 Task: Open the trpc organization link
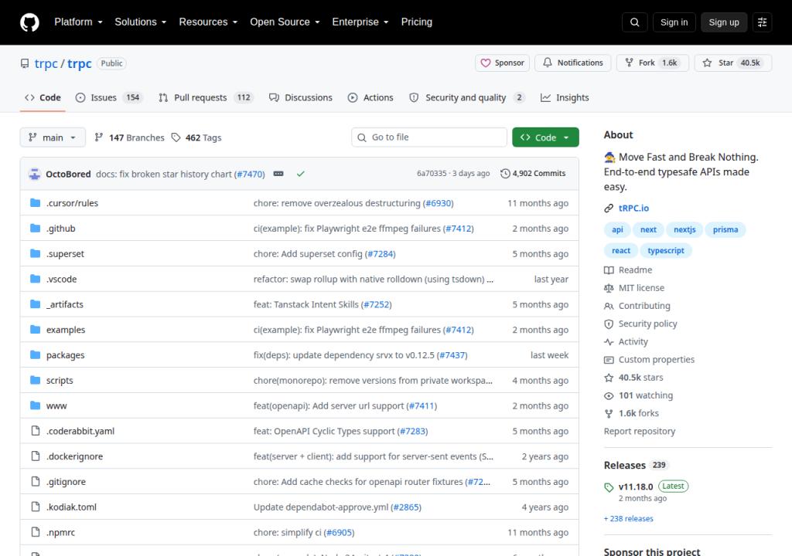tap(46, 63)
